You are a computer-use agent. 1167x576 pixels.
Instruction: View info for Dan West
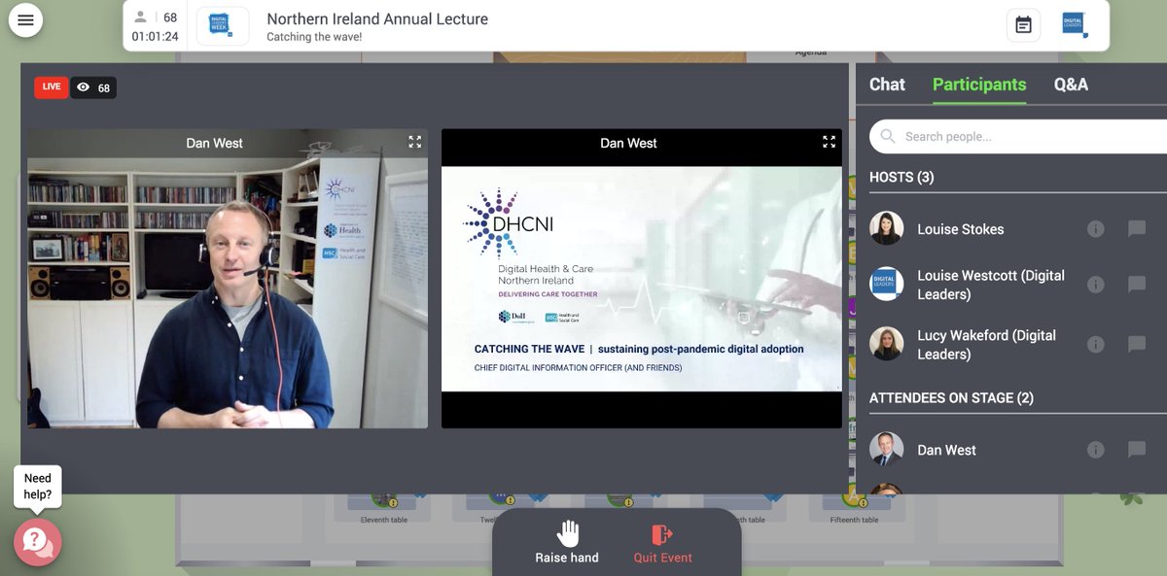[x=1095, y=450]
